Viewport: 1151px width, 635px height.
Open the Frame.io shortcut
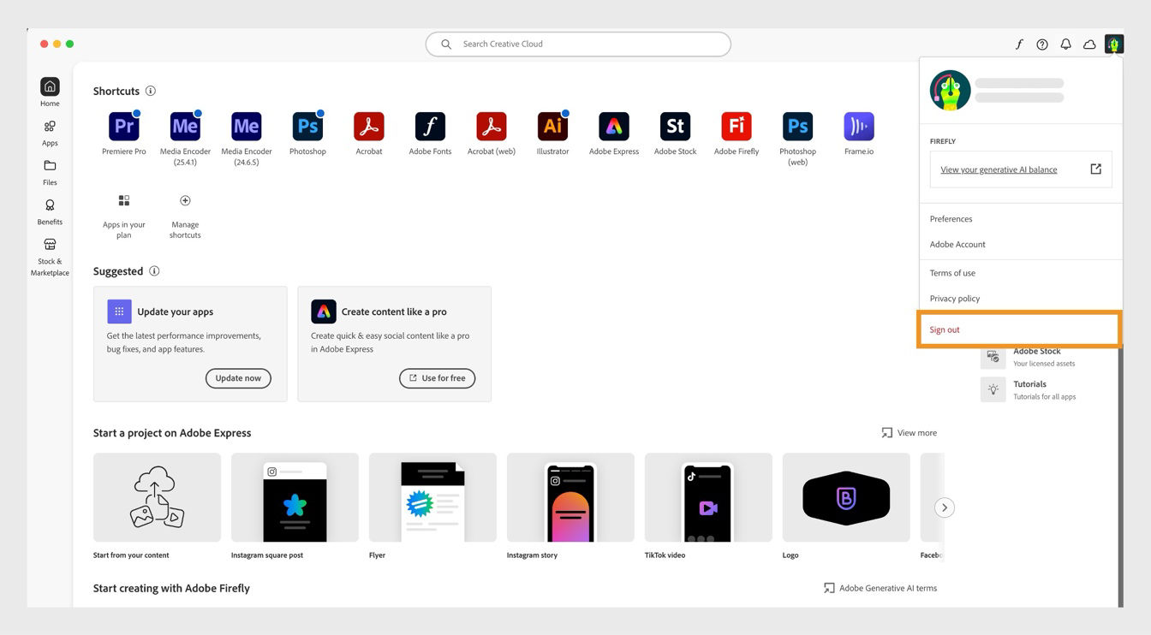pos(858,127)
